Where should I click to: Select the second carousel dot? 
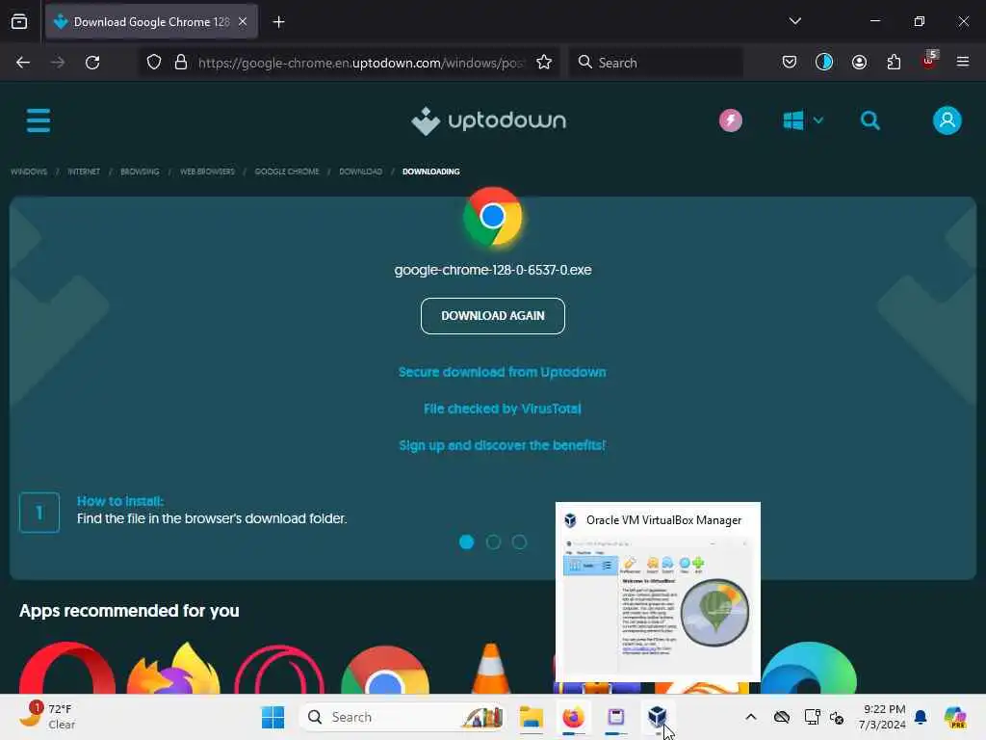[x=493, y=542]
